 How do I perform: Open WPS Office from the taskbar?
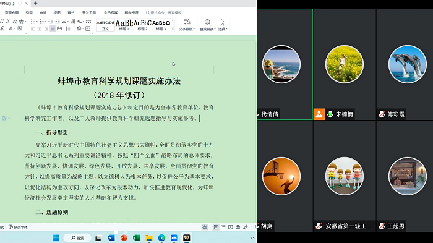[x=187, y=238]
